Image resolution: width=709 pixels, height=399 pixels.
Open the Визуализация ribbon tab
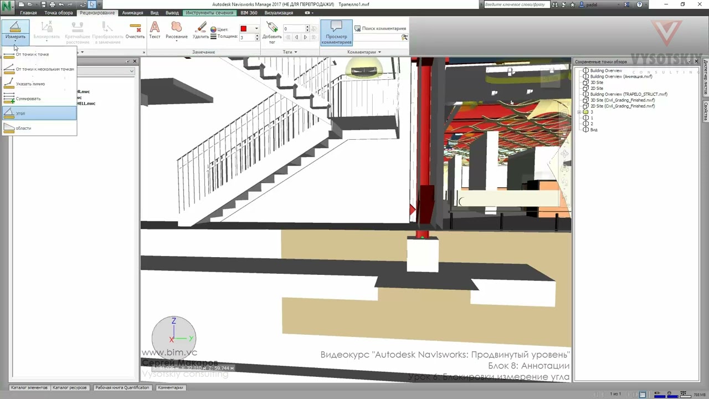pyautogui.click(x=279, y=13)
